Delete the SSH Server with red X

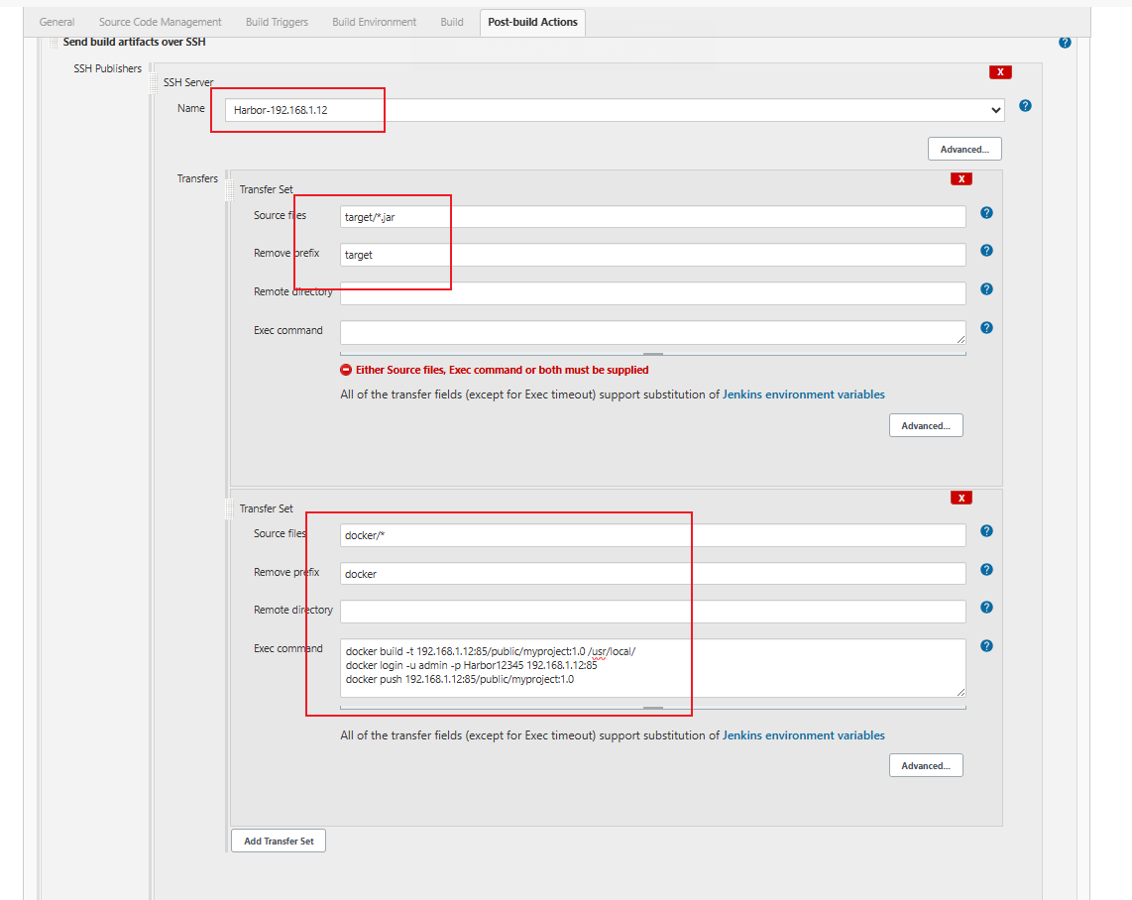[x=1000, y=72]
